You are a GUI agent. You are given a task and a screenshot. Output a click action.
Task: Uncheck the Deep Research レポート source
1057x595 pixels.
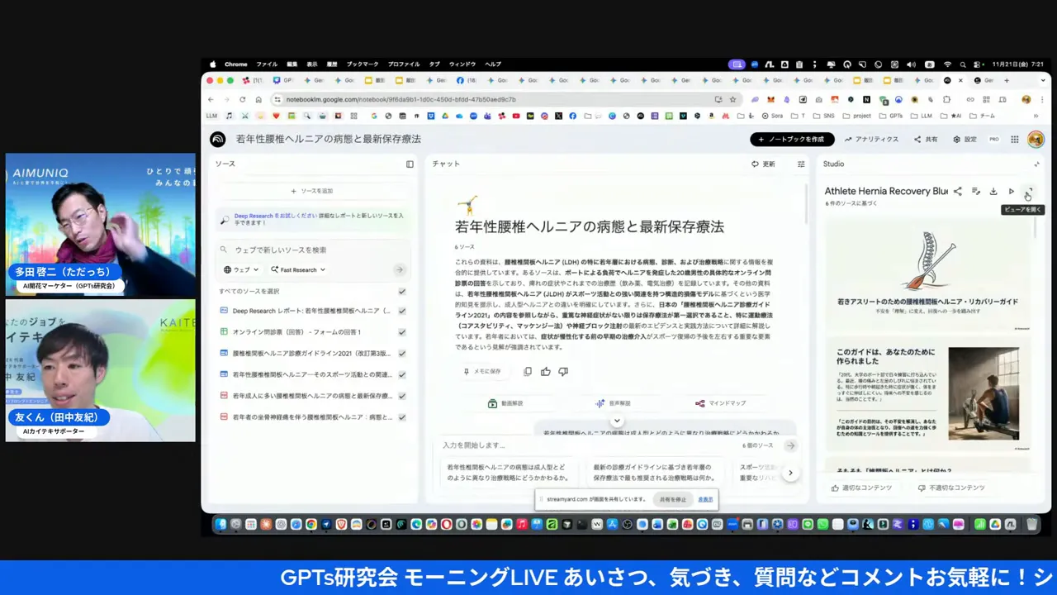coord(402,310)
